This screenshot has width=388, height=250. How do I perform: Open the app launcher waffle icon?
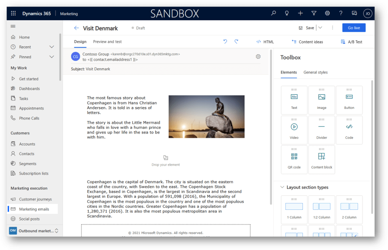click(13, 13)
